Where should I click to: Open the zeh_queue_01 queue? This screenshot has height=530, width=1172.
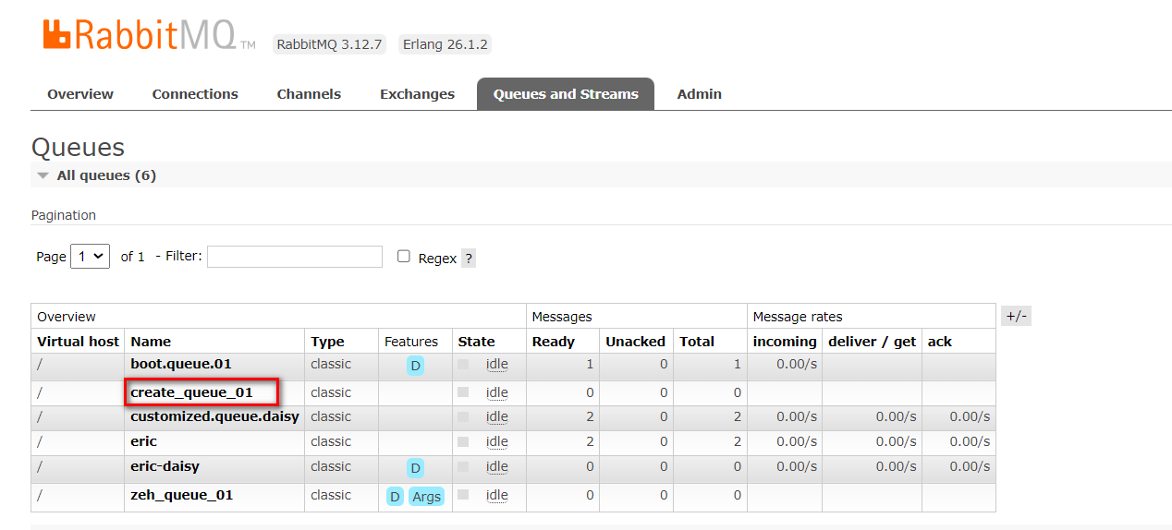coord(181,495)
